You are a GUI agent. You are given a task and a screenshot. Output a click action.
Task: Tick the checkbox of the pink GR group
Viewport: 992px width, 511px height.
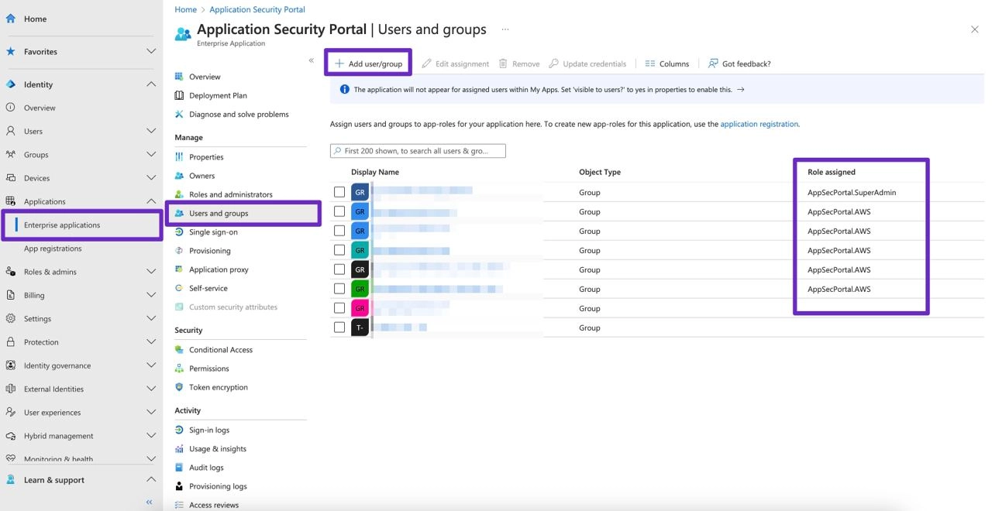[x=339, y=308]
